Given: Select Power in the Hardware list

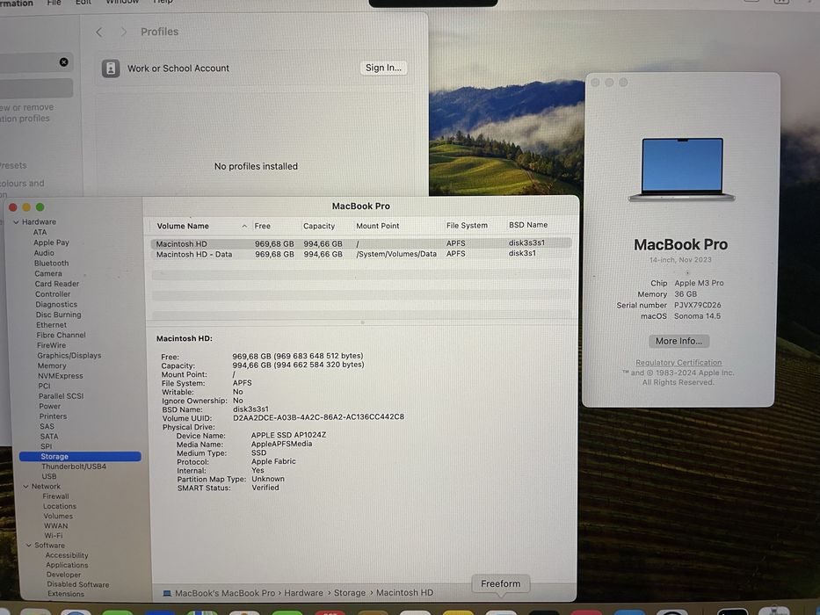Looking at the screenshot, I should click(x=50, y=406).
